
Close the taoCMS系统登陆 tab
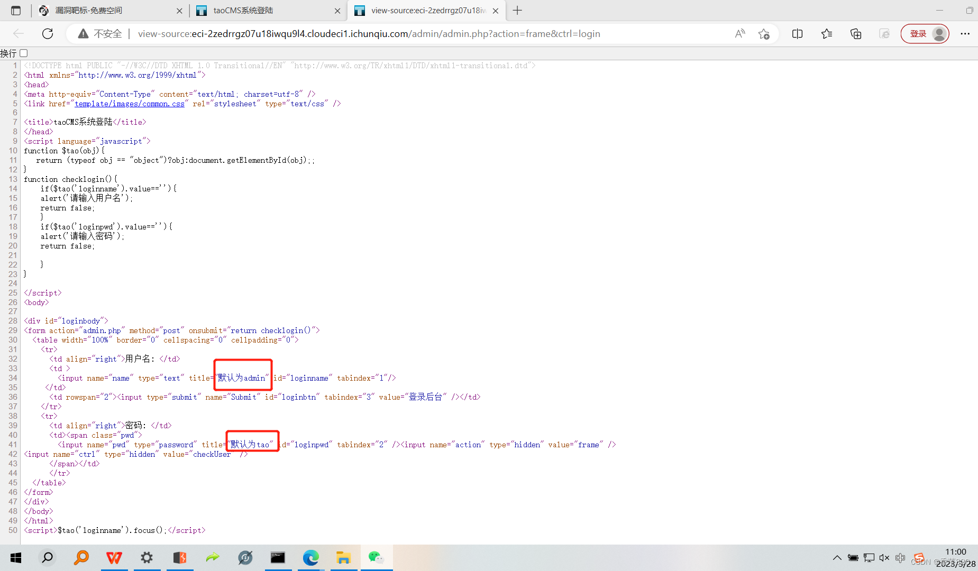tap(337, 11)
